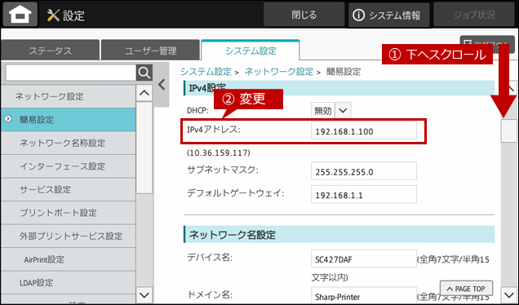519x305 pixels.
Task: Click the sidebar search text box
Action: pyautogui.click(x=71, y=73)
